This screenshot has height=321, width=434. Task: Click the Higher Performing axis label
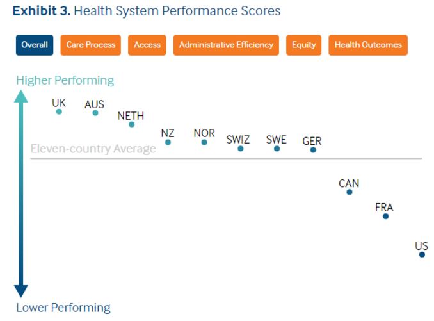[65, 80]
